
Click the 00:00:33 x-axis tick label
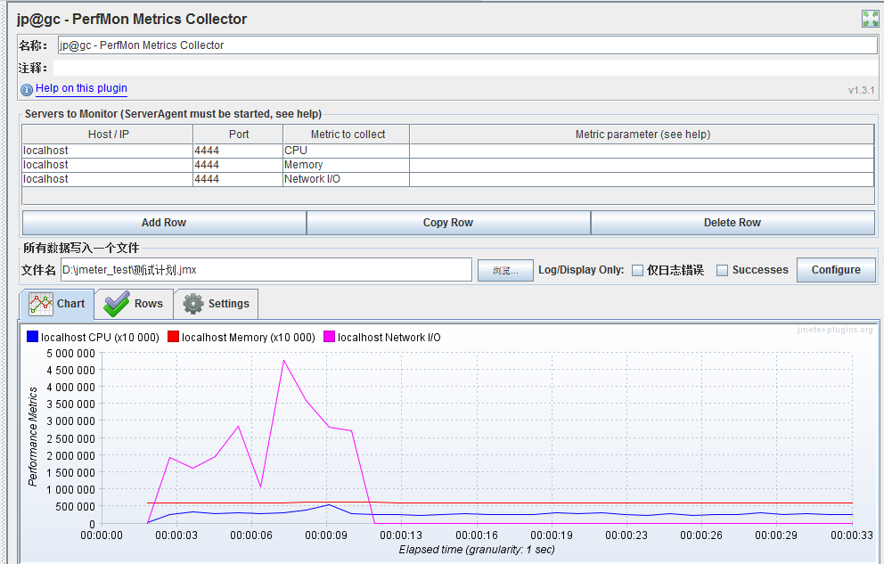point(851,535)
